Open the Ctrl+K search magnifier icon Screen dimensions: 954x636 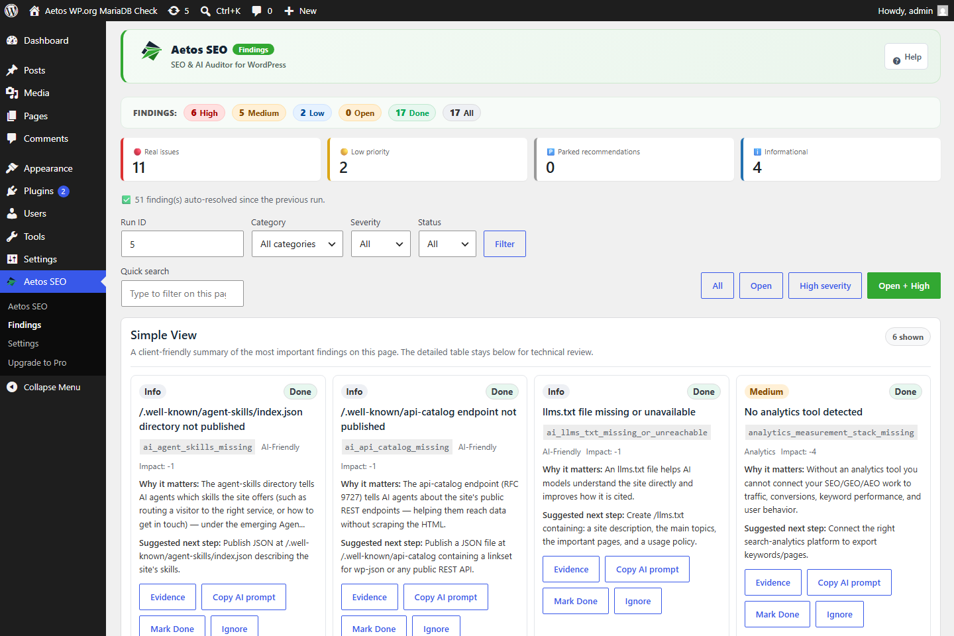pyautogui.click(x=205, y=11)
